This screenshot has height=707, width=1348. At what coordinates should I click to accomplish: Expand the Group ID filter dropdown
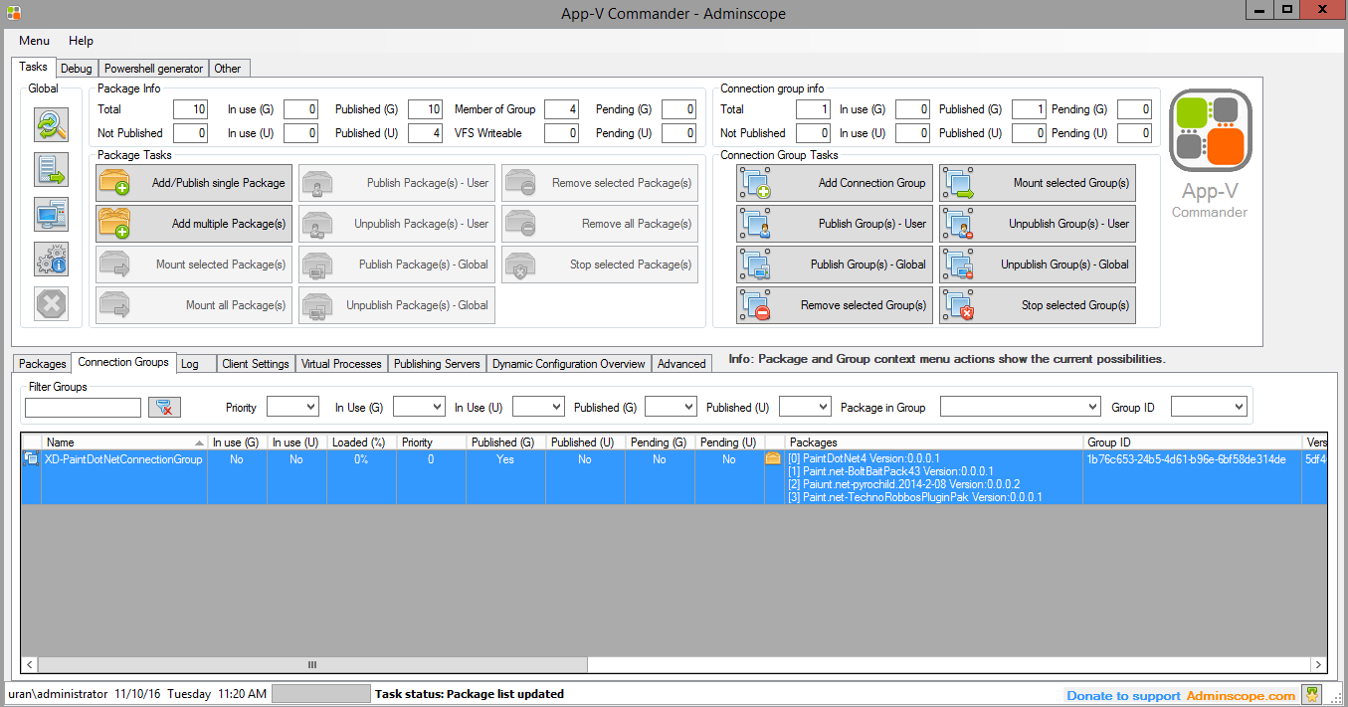pos(1239,407)
